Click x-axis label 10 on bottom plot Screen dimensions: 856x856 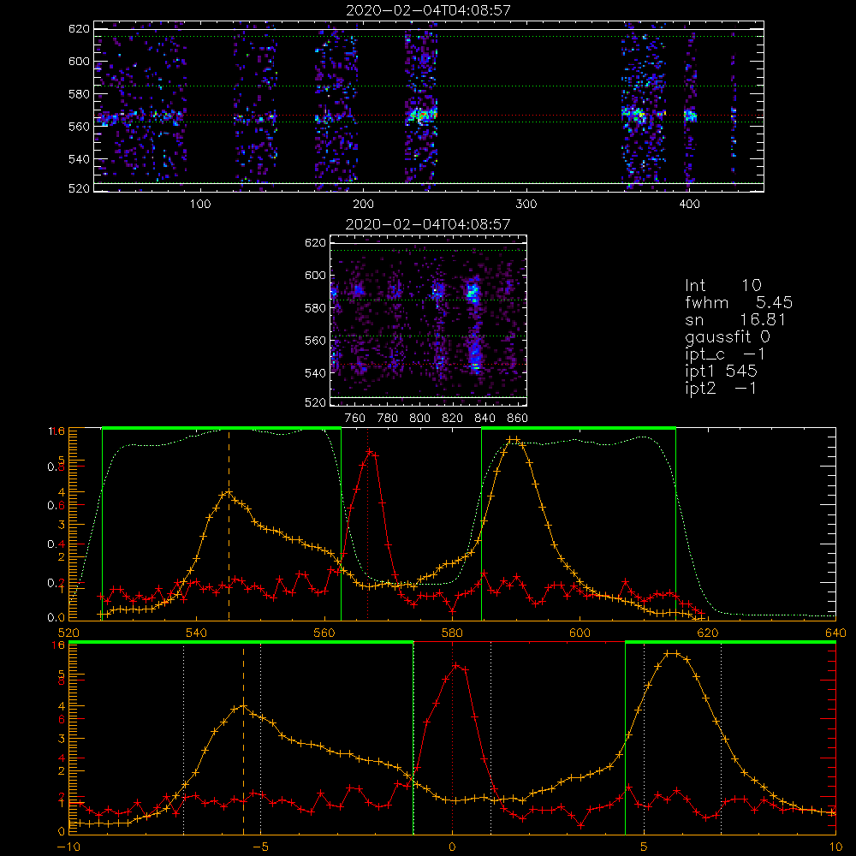pyautogui.click(x=835, y=847)
